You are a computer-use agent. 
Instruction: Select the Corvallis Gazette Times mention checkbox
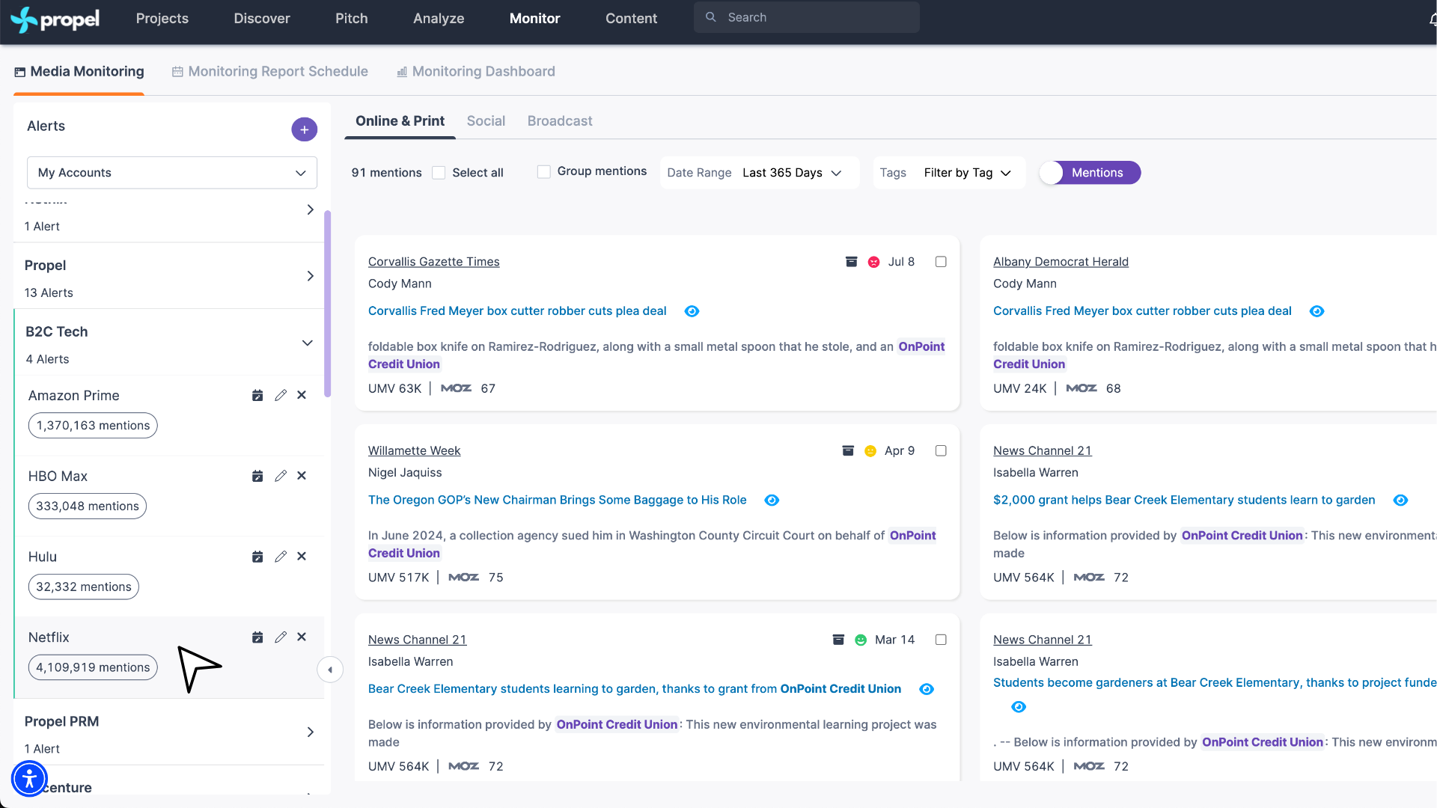[941, 262]
